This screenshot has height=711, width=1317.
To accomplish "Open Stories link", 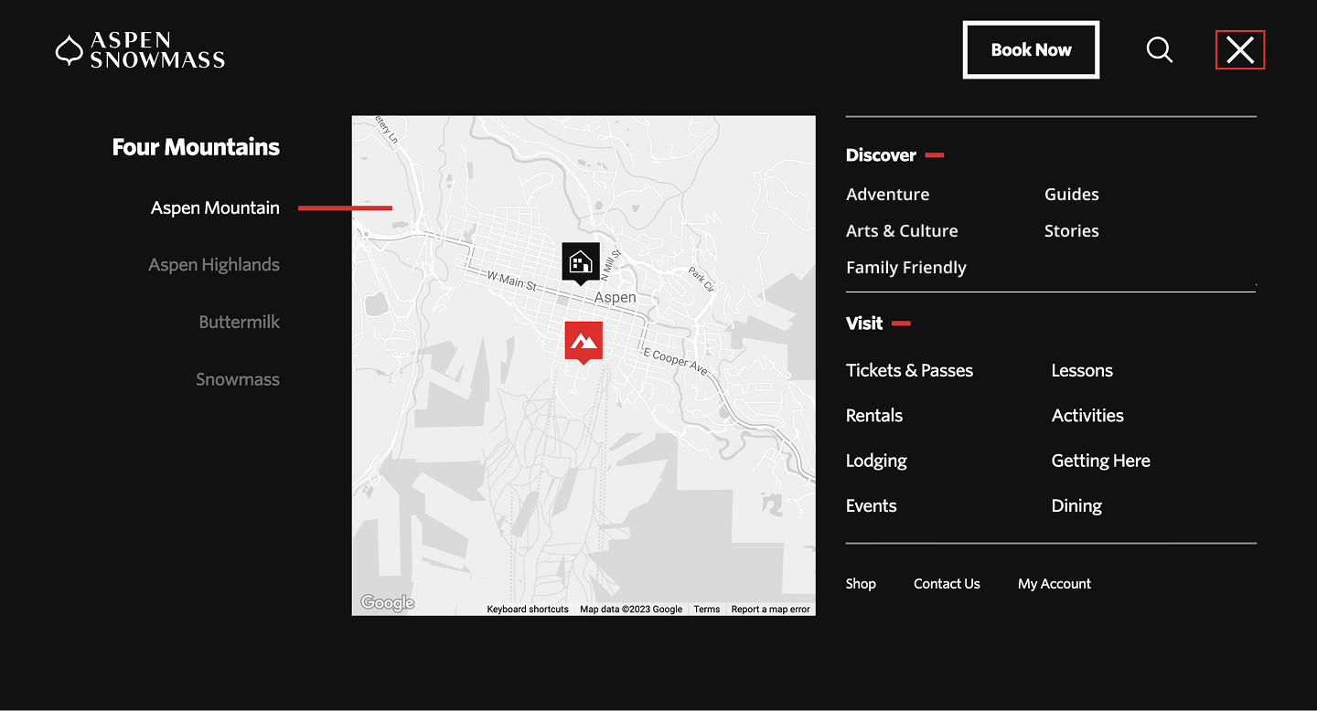I will pyautogui.click(x=1072, y=230).
